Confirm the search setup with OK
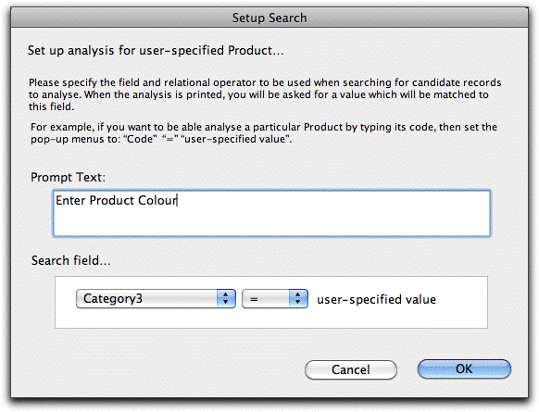This screenshot has width=539, height=412. 464,369
